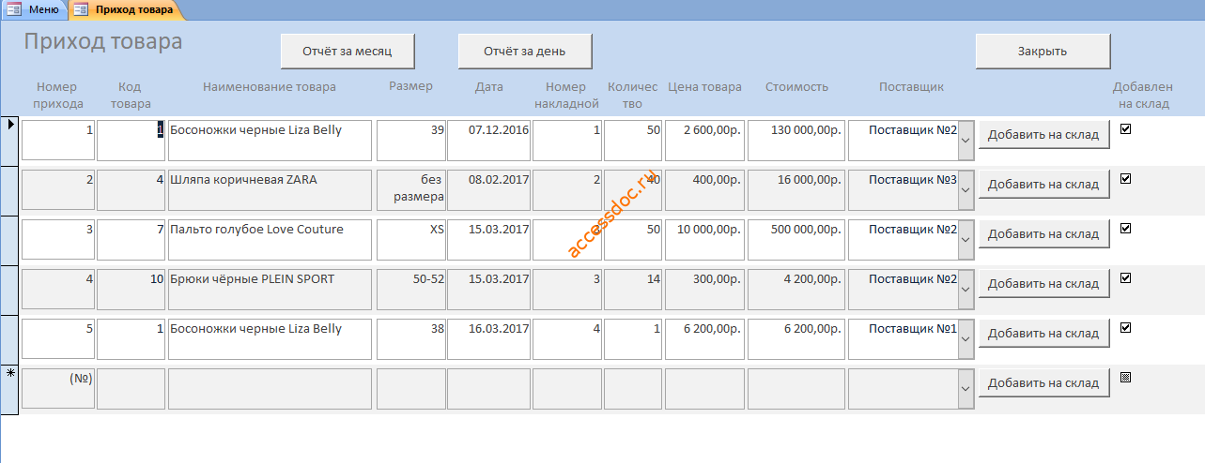This screenshot has width=1205, height=463.
Task: Click the size field showing 39
Action: point(411,140)
